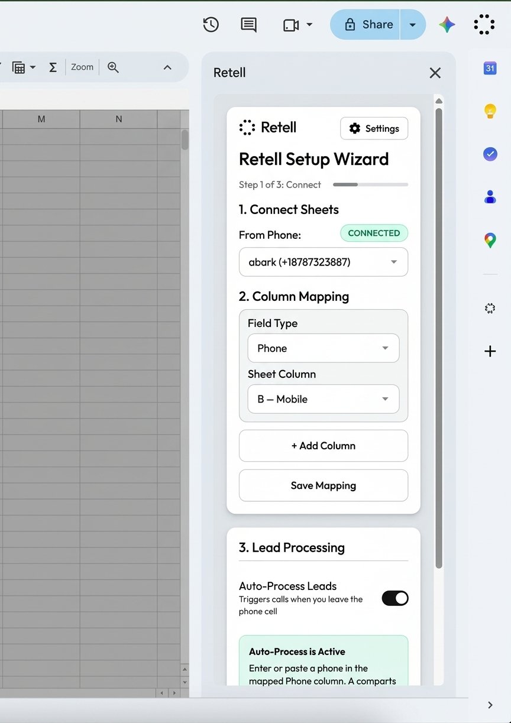511x723 pixels.
Task: Open version history clock icon
Action: (211, 24)
